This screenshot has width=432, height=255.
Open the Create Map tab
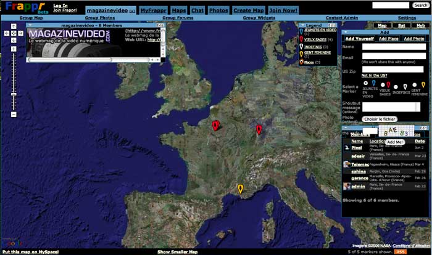pos(249,10)
